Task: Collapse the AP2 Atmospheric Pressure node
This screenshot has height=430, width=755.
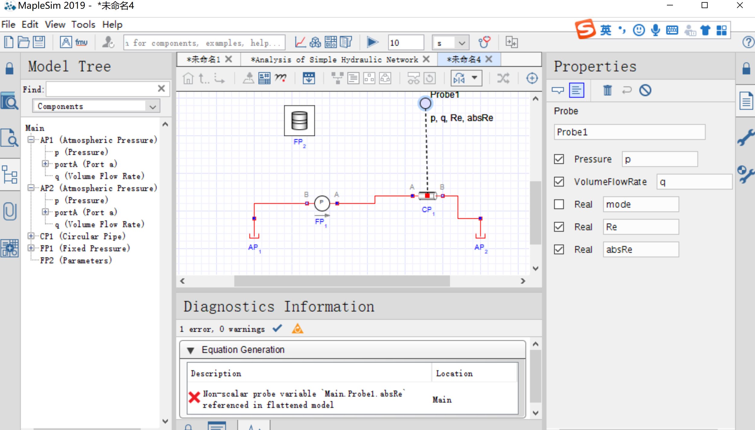Action: tap(31, 188)
